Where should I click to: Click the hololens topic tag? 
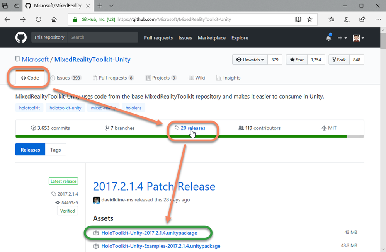133,108
